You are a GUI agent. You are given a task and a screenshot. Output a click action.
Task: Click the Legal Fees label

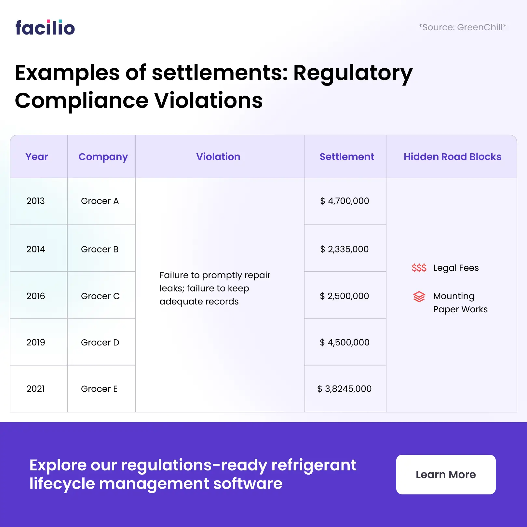456,268
